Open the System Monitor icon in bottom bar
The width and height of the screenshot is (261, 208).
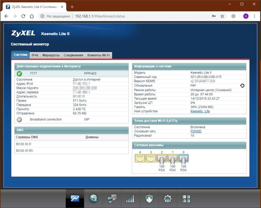(x=75, y=199)
